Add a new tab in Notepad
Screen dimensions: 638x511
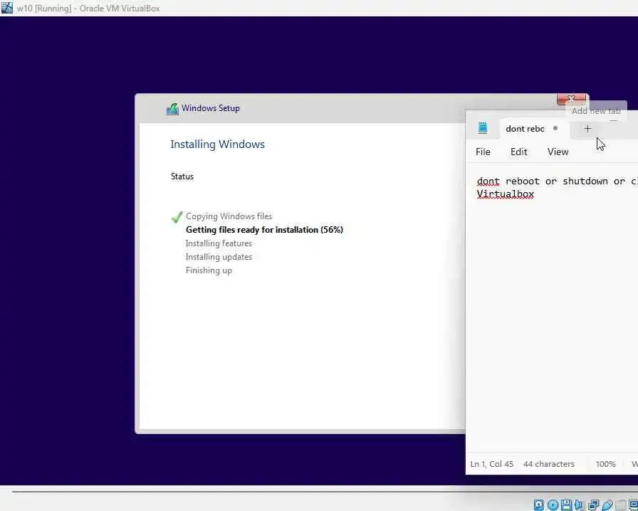click(x=587, y=129)
